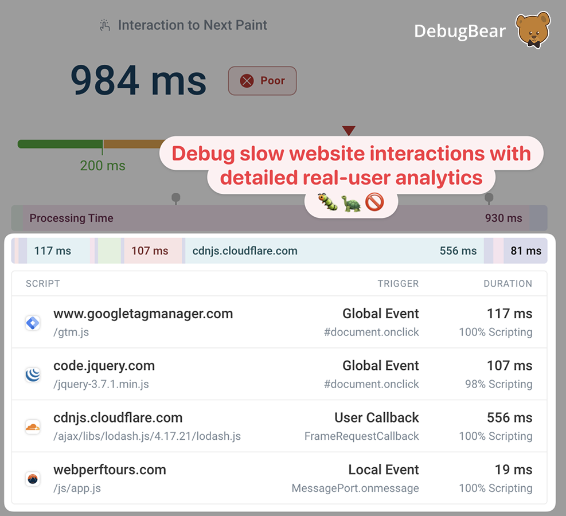Screen dimensions: 566x516
Task: Click the MessagePort.onmessage trigger detail
Action: click(356, 488)
